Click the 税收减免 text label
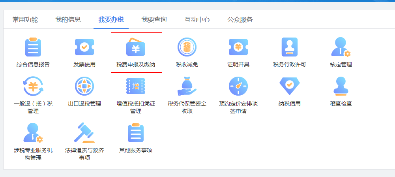Viewport: 395px width, 177px height. click(187, 64)
